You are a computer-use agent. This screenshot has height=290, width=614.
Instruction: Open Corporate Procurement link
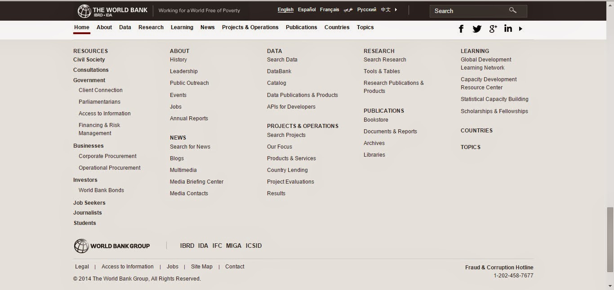[x=107, y=156]
